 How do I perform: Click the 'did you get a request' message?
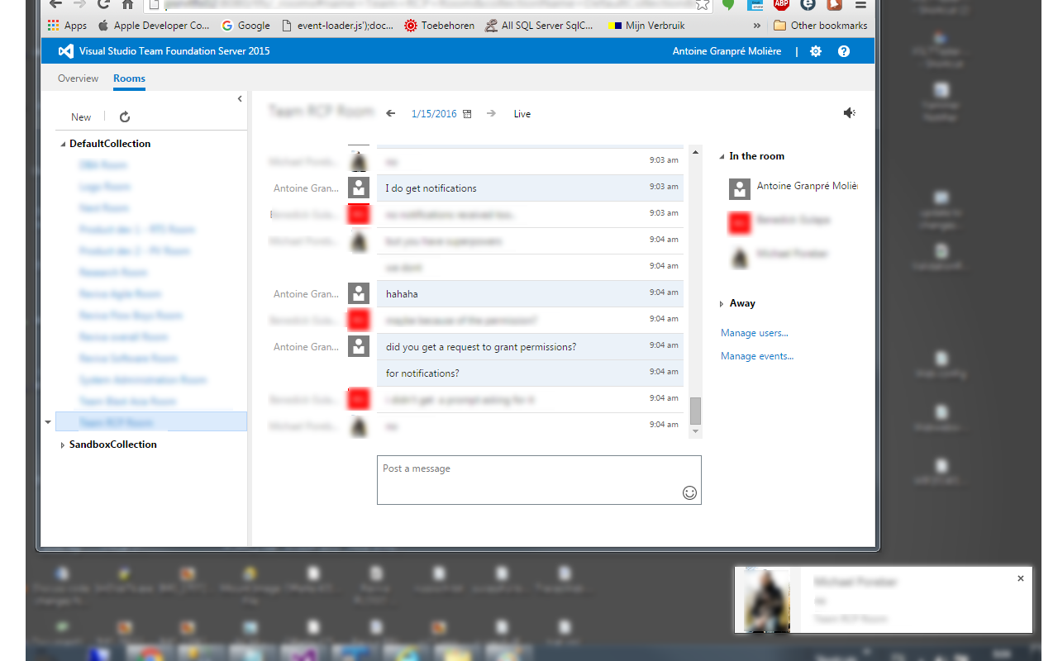pyautogui.click(x=530, y=347)
